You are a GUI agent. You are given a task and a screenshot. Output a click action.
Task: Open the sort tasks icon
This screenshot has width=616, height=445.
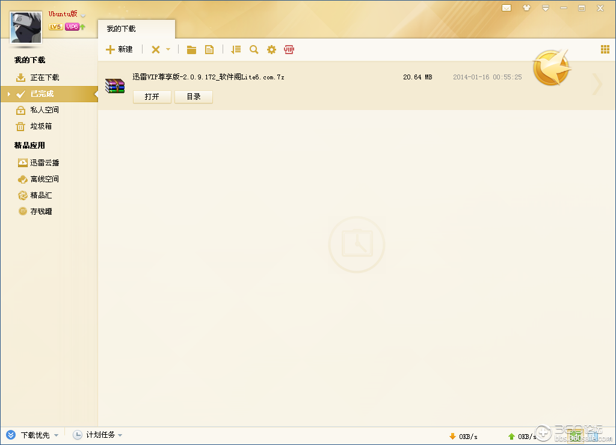pos(236,49)
